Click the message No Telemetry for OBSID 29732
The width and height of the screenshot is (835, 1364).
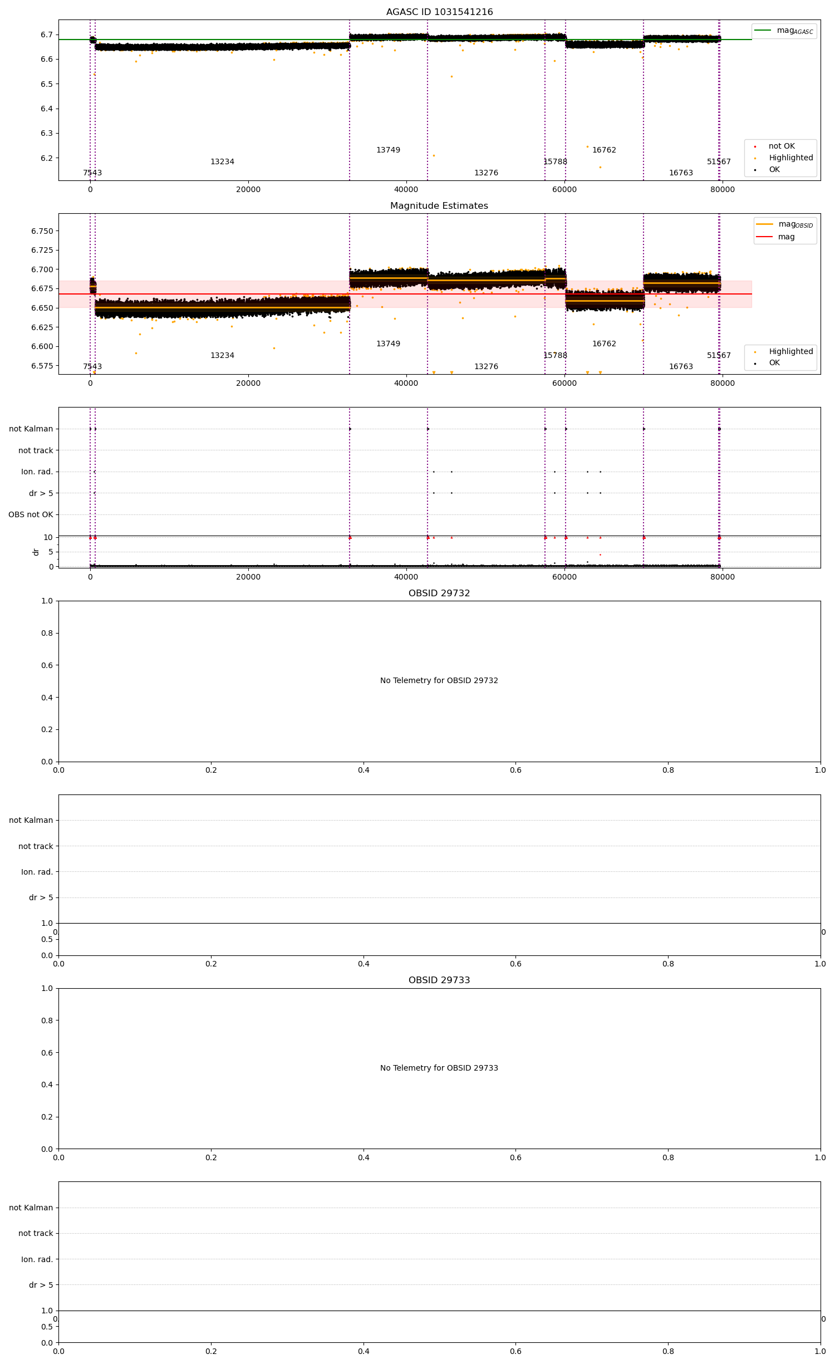point(439,680)
